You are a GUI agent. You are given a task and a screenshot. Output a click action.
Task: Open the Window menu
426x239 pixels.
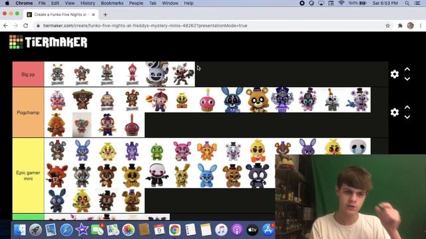tap(170, 3)
